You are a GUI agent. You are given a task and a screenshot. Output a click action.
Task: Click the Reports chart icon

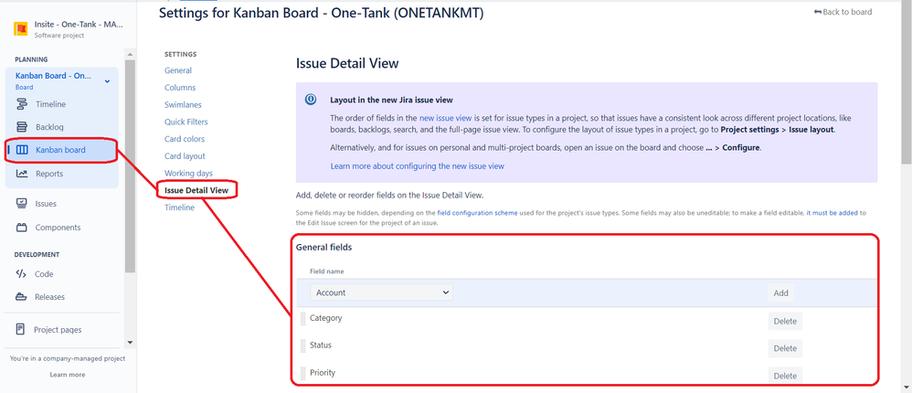[x=22, y=174]
